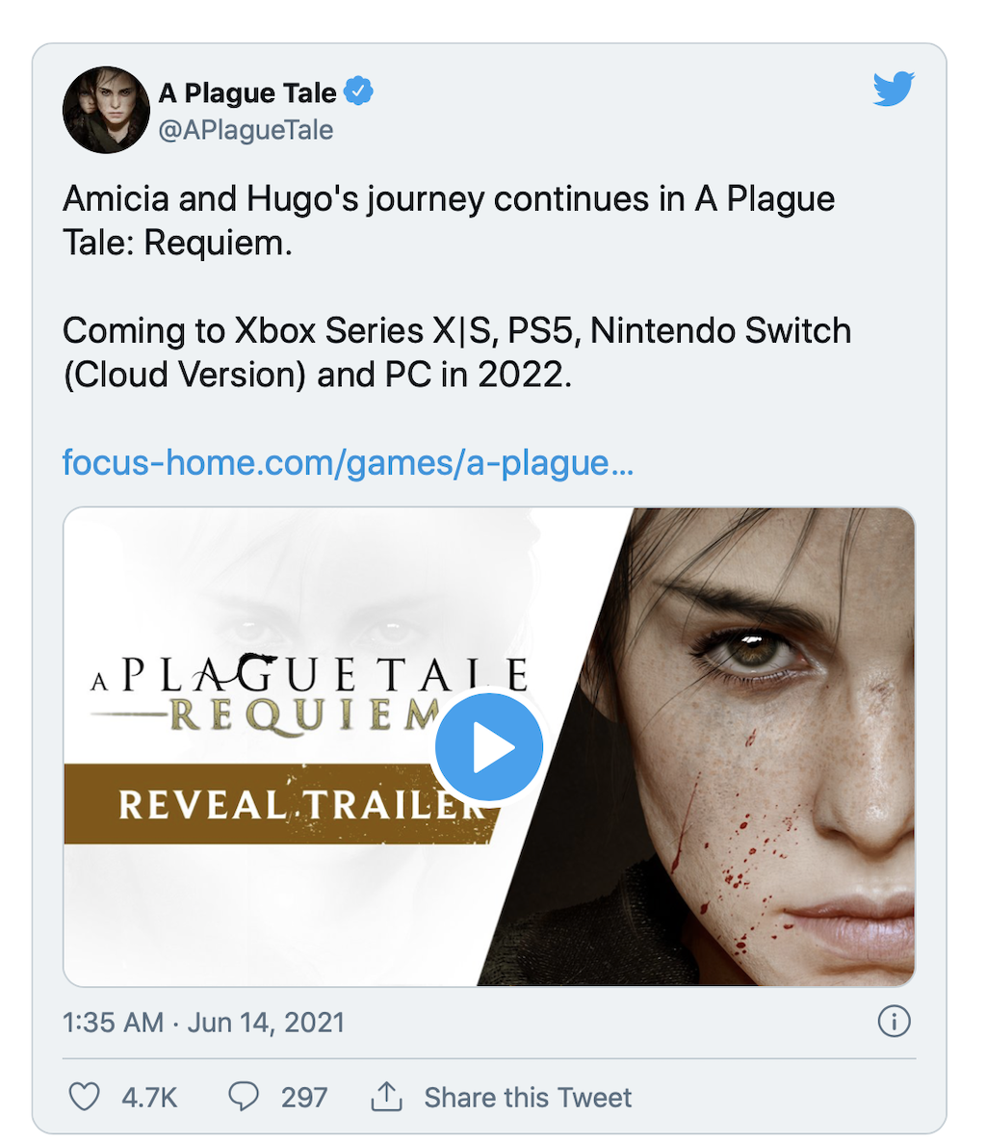
Task: Open the @APlagueTale handle link
Action: [246, 130]
